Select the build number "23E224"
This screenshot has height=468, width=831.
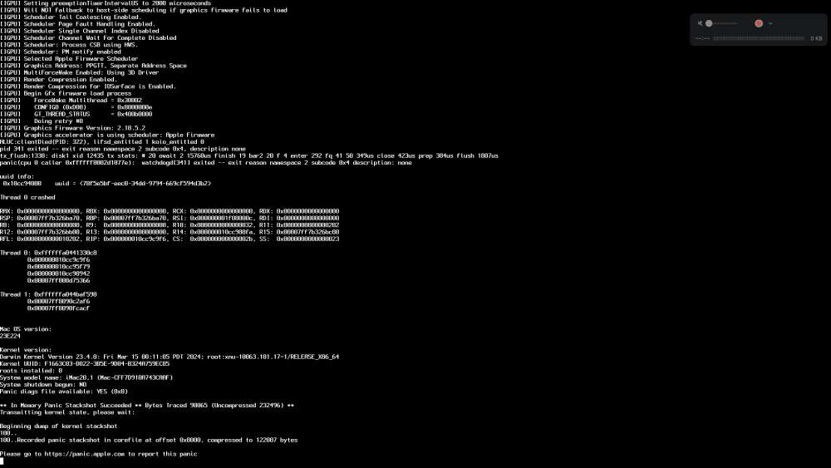(x=10, y=336)
